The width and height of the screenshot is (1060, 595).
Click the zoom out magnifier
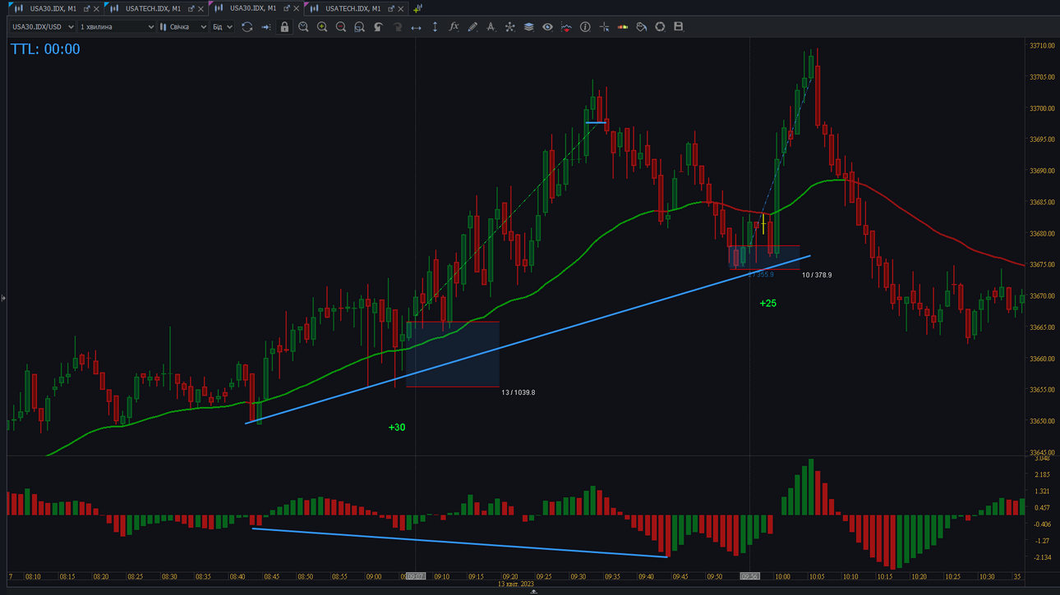coord(341,27)
